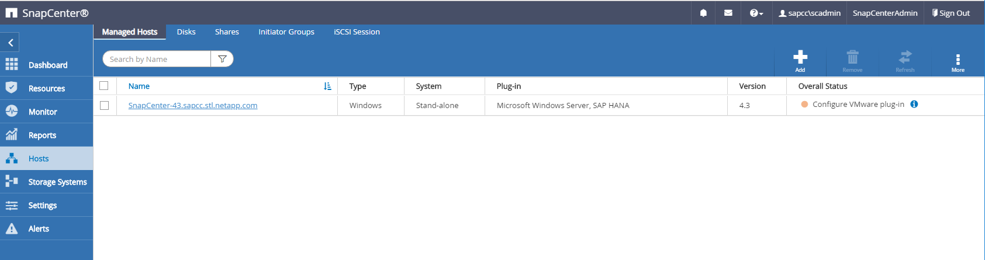Image resolution: width=985 pixels, height=260 pixels.
Task: Switch to the Disks tab
Action: 186,32
